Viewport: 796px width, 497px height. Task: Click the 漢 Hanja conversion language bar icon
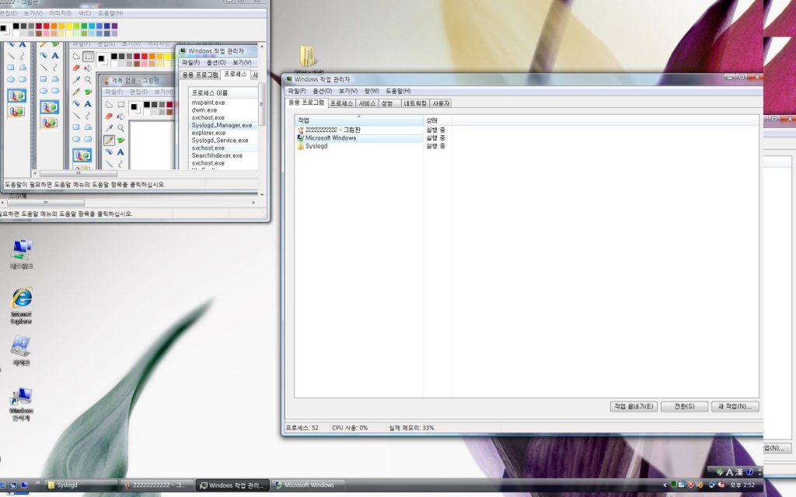pos(739,472)
